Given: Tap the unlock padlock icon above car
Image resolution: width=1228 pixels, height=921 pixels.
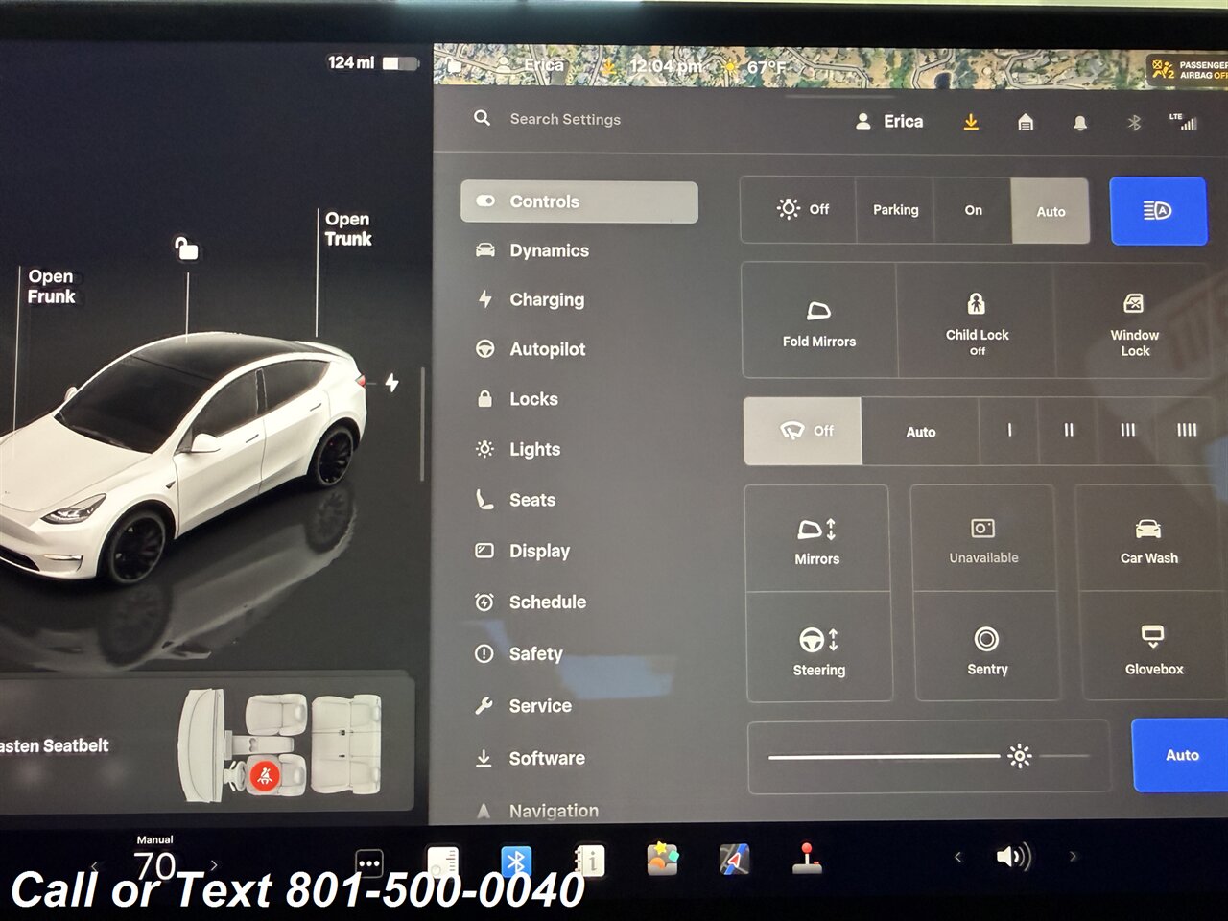Looking at the screenshot, I should [x=186, y=248].
